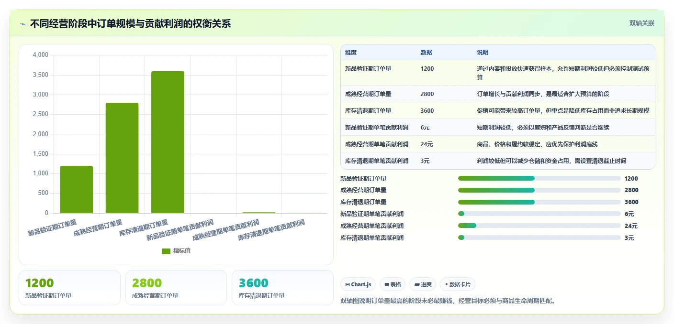Image resolution: width=674 pixels, height=324 pixels.
Task: Open the 3600 库存清退期订单量 data card
Action: 282,288
